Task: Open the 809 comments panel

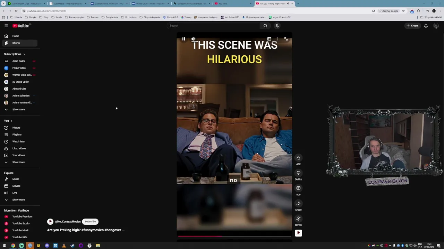Action: (x=298, y=188)
